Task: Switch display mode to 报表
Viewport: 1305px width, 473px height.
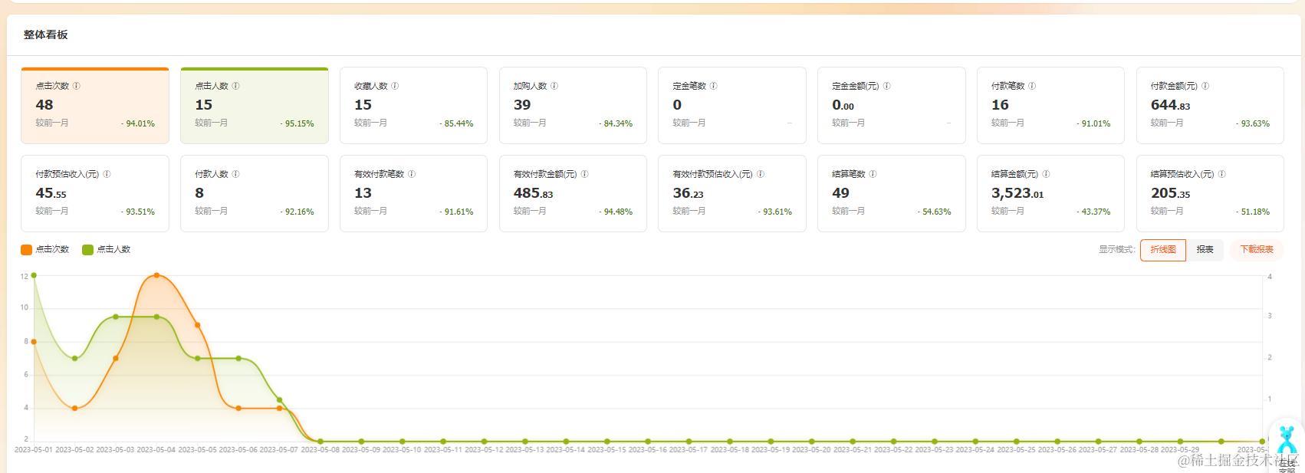Action: pyautogui.click(x=1205, y=250)
